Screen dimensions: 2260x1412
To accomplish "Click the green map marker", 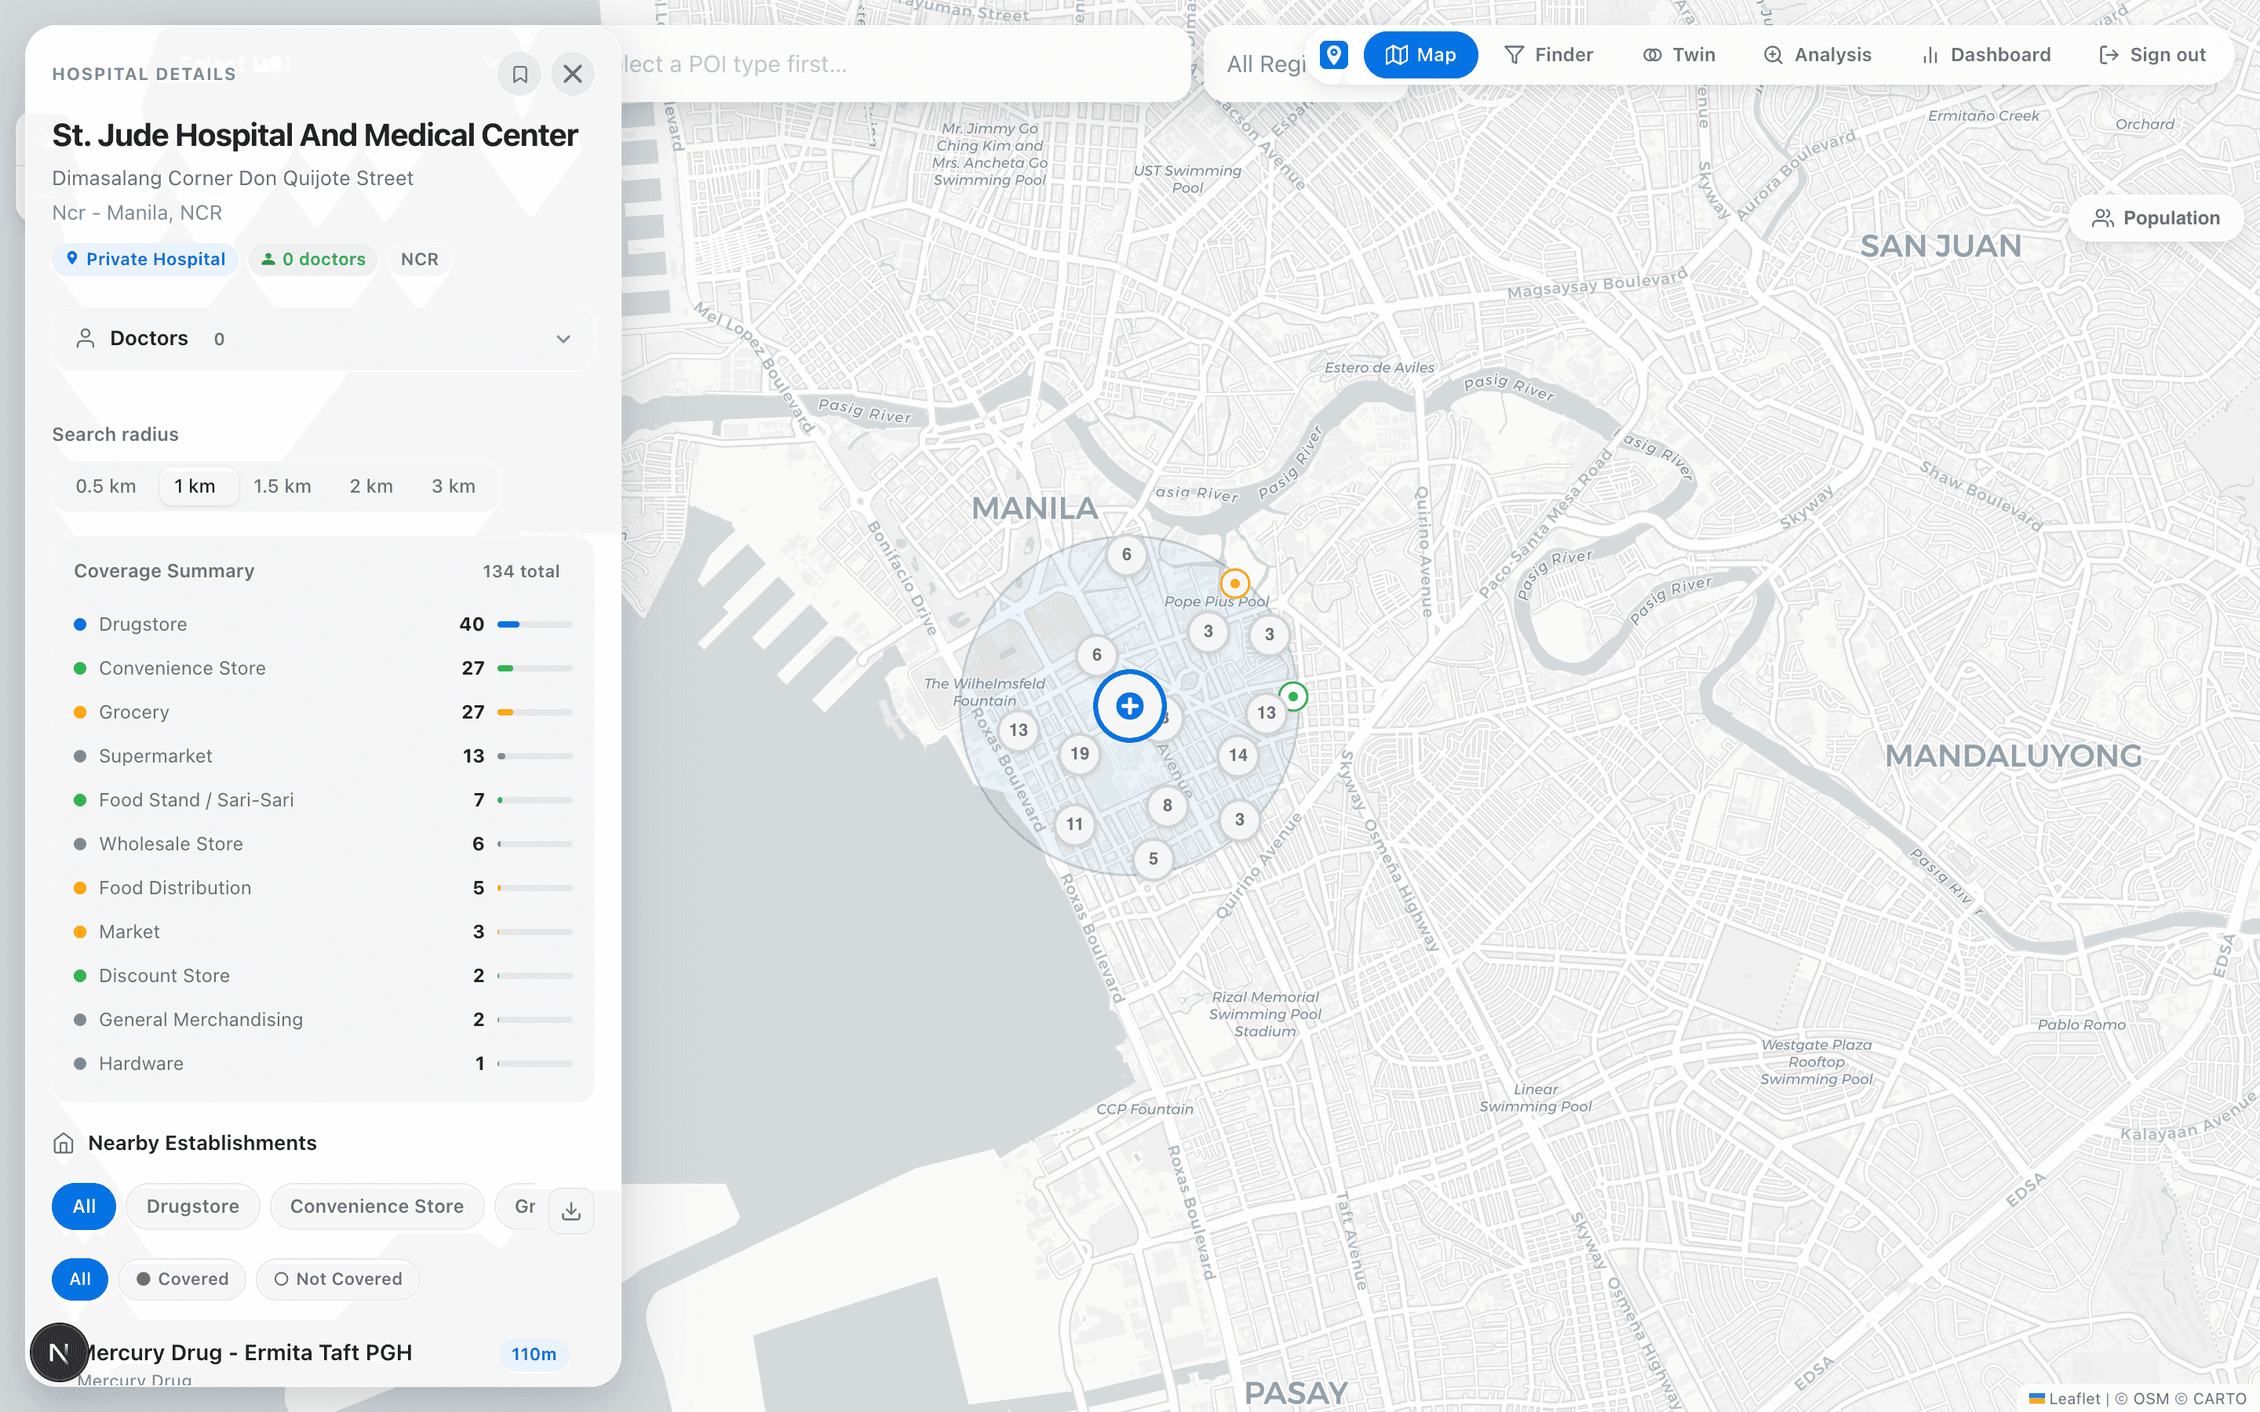I will (1293, 697).
